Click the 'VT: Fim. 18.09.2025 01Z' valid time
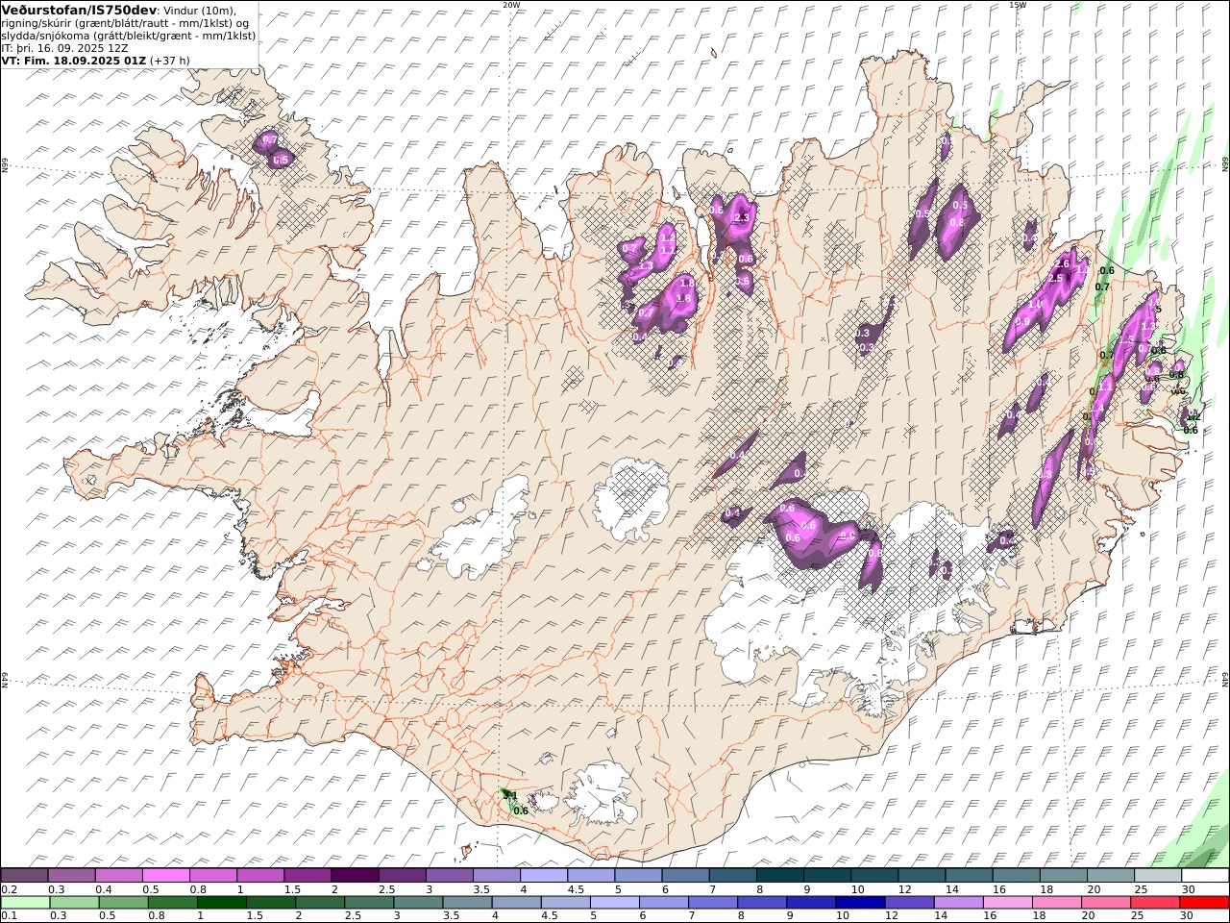Image resolution: width=1230 pixels, height=923 pixels. tap(74, 61)
